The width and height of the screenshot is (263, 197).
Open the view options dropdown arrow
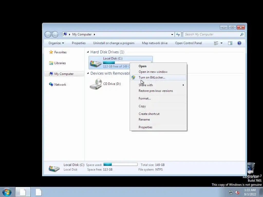221,43
